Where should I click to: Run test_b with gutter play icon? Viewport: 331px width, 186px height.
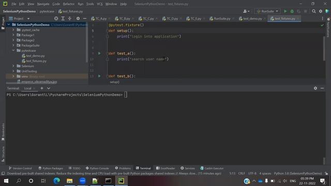point(99,76)
